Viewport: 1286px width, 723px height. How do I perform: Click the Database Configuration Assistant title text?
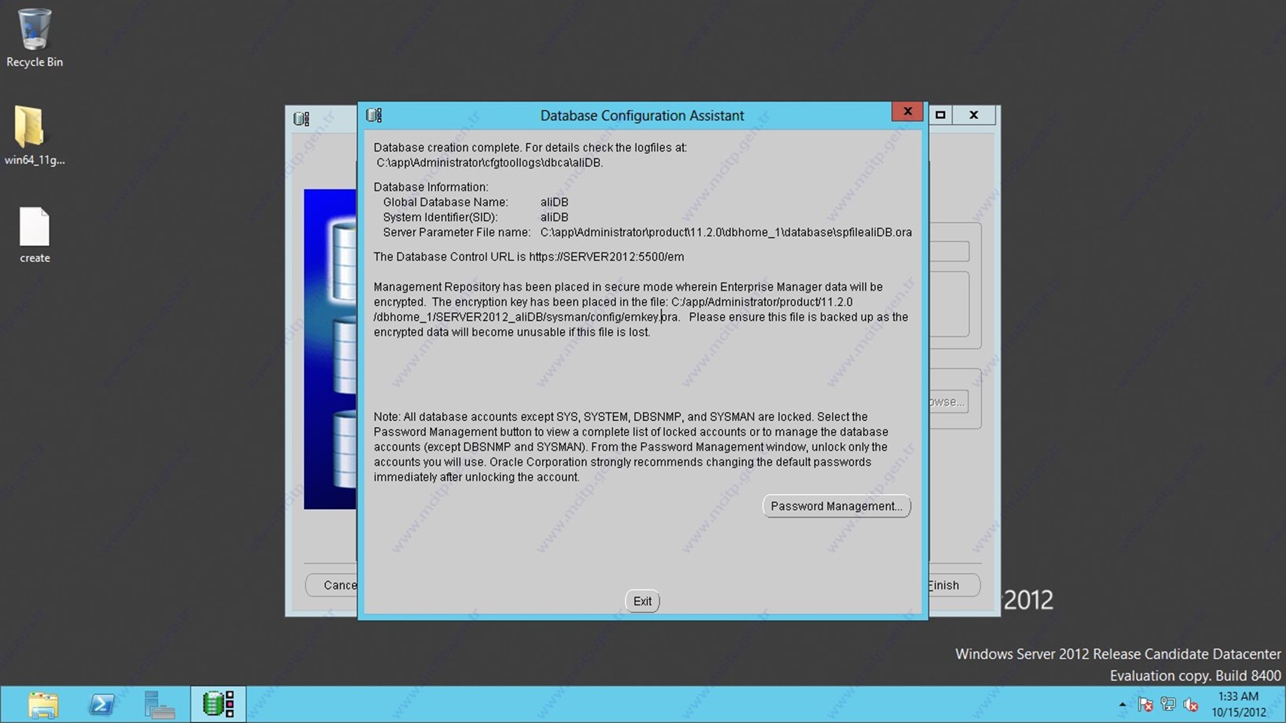click(x=642, y=115)
